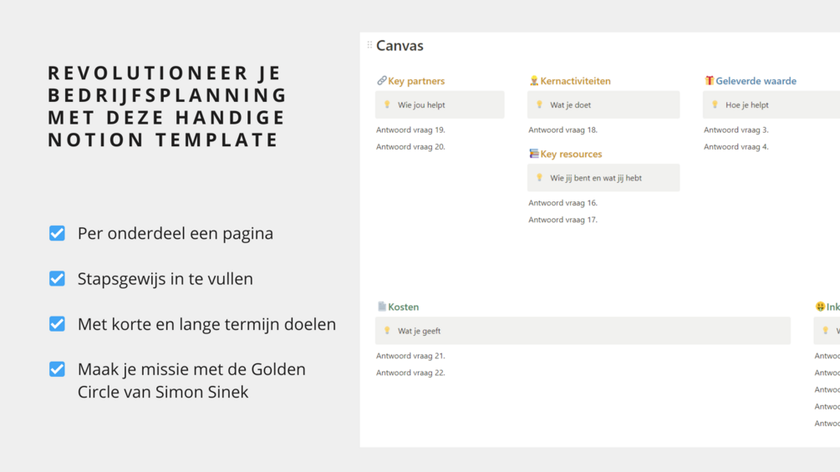This screenshot has height=472, width=840.
Task: Click the Hoe je helpt callout block
Action: coord(769,105)
